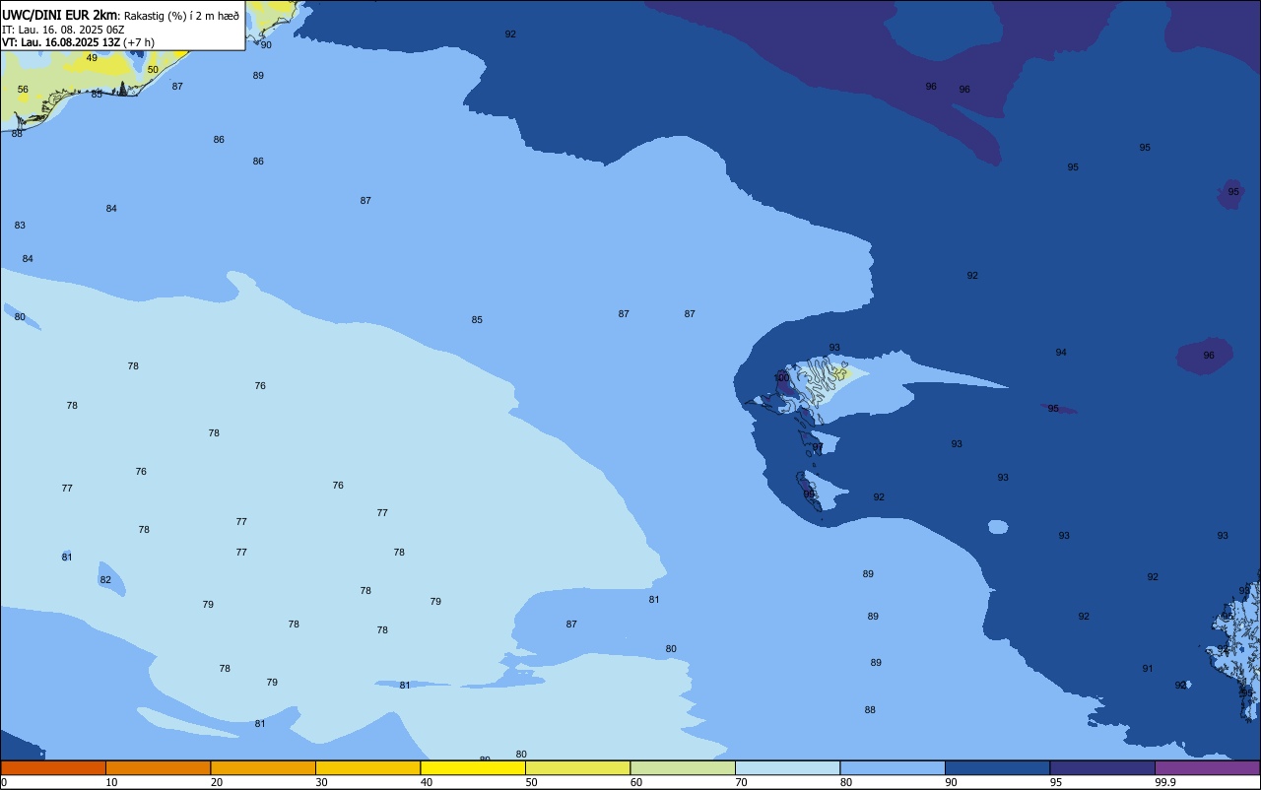Select the bright yellow 40–50 legend segment
Image resolution: width=1261 pixels, height=790 pixels.
click(473, 767)
